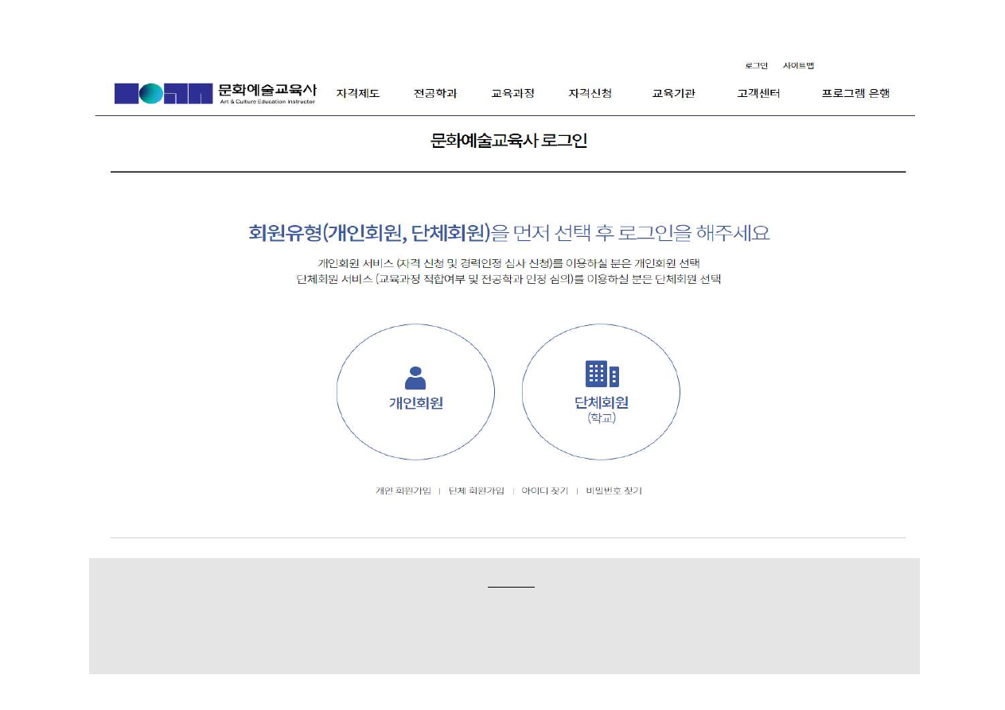Viewport: 1005px width, 710px height.
Task: Click the building icon for group members
Action: point(602,374)
